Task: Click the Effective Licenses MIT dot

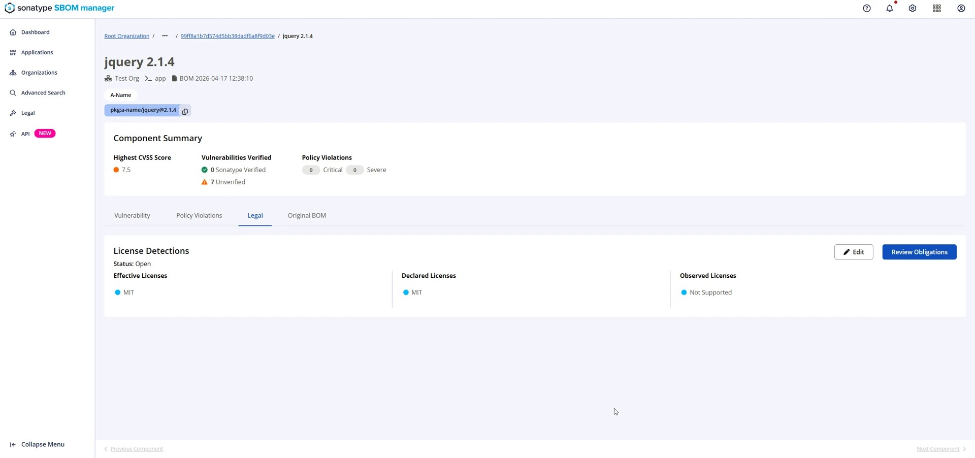Action: 118,292
